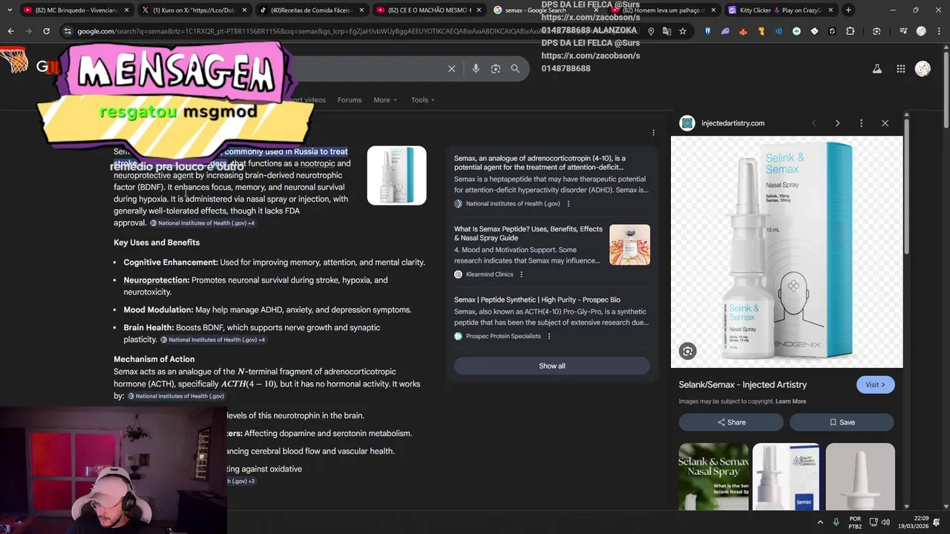Click the Share button in image panel
The height and width of the screenshot is (534, 950).
pos(731,422)
